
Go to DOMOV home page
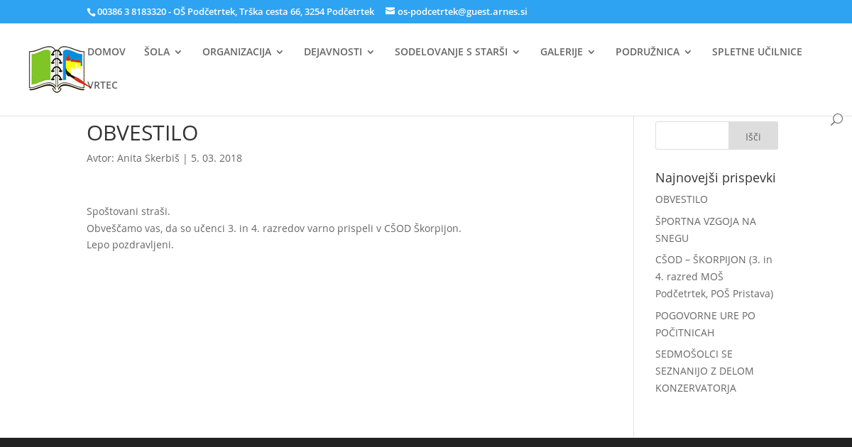pos(106,52)
